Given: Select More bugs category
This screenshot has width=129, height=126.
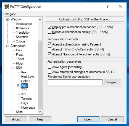Looking at the screenshot, I should click(x=28, y=108).
